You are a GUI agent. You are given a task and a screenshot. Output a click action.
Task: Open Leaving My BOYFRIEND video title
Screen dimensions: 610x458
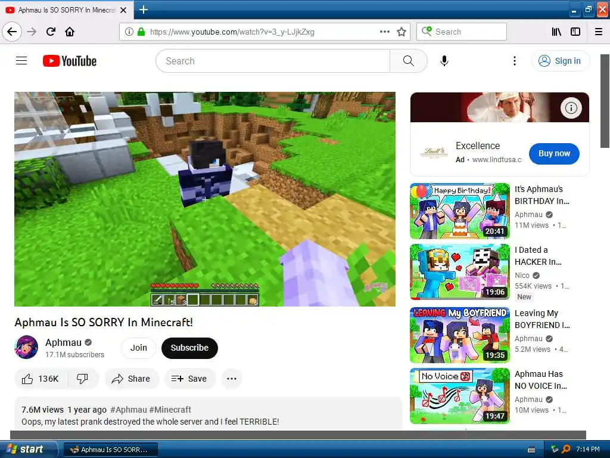[x=542, y=319]
